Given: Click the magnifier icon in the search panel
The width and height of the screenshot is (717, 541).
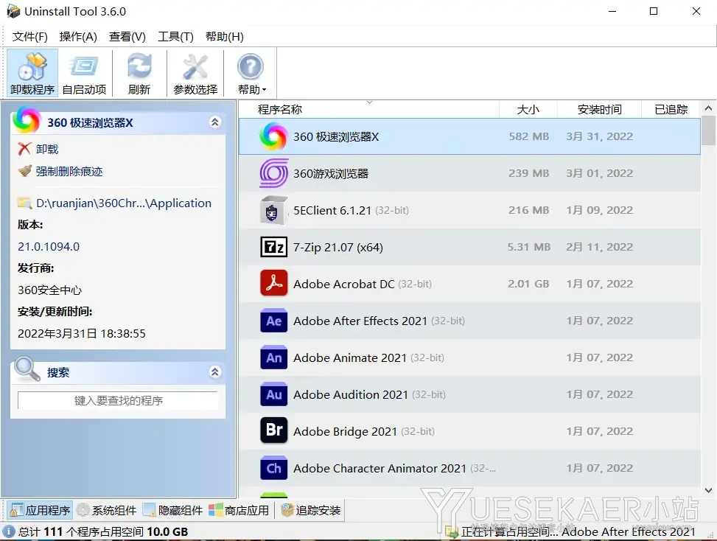Looking at the screenshot, I should point(27,369).
